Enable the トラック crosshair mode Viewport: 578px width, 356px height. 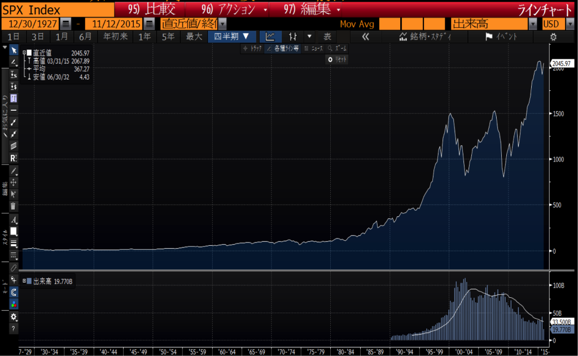pyautogui.click(x=252, y=49)
